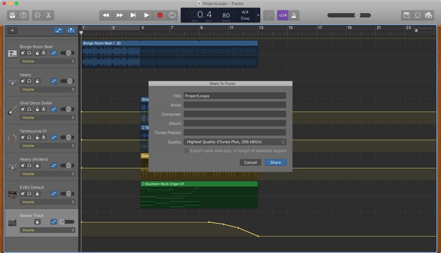Open the Library panel icon
This screenshot has width=441, height=253.
pyautogui.click(x=12, y=15)
